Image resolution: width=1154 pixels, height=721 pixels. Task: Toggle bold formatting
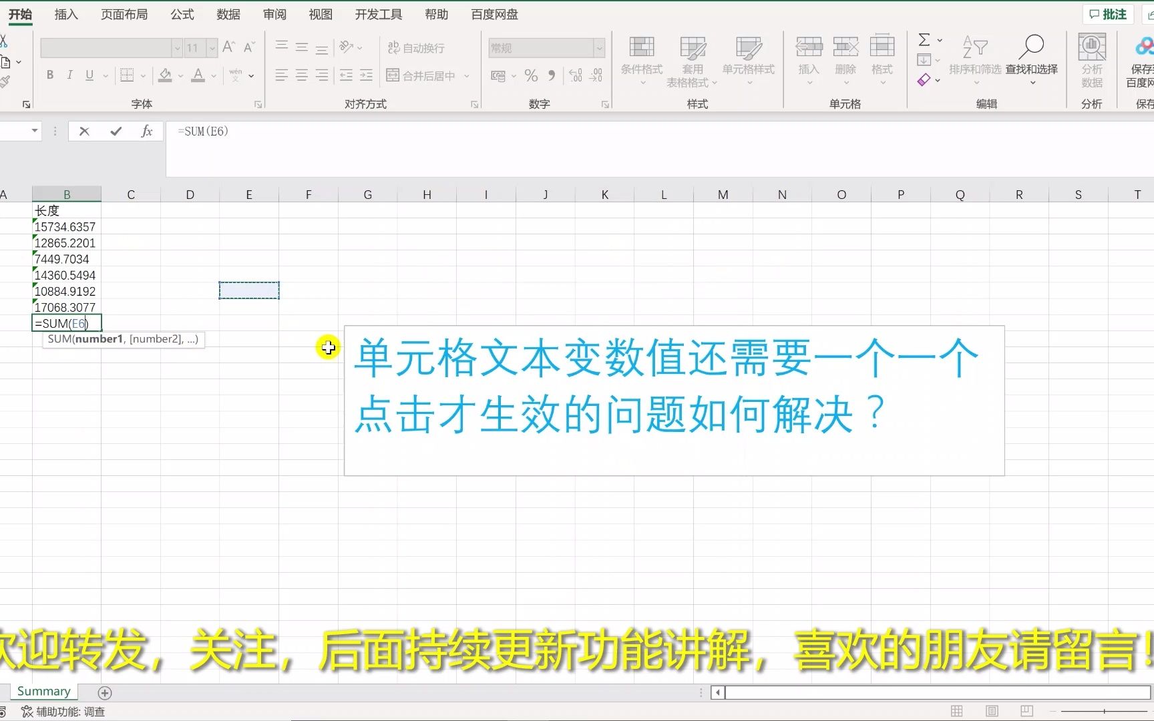(x=49, y=75)
